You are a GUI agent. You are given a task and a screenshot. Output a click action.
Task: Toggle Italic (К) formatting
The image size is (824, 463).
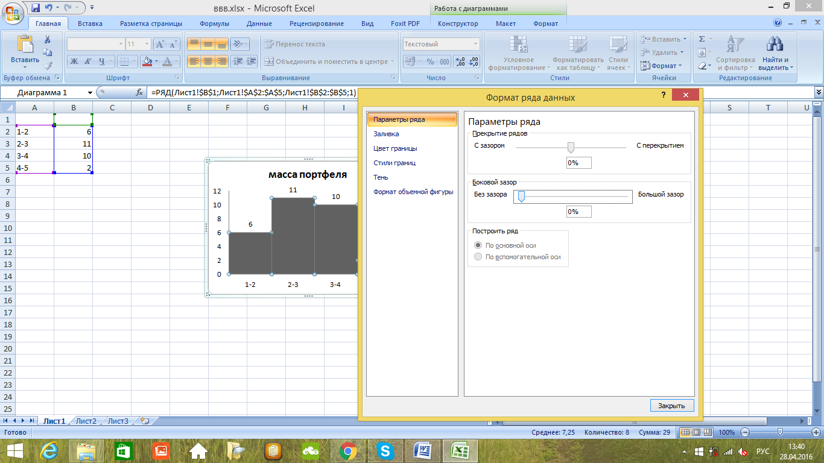pos(87,61)
